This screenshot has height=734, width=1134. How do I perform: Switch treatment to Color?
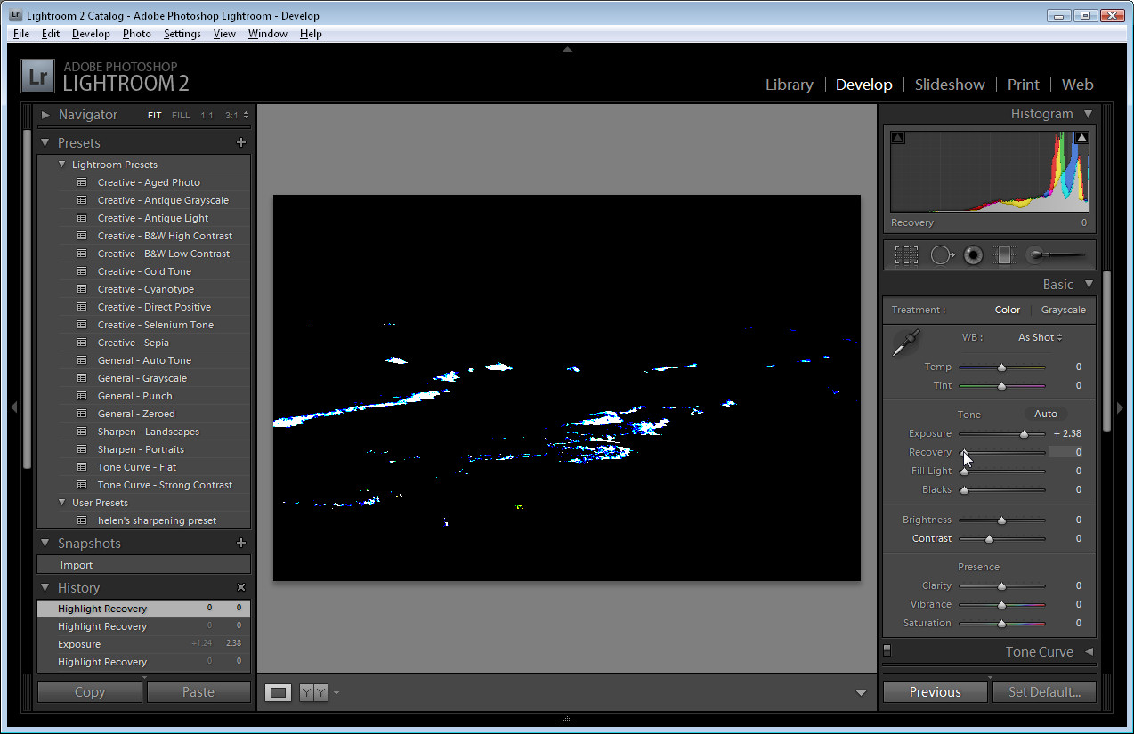click(x=1008, y=310)
